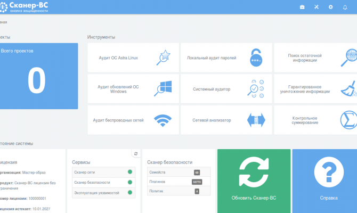Refresh services status with reload icon
357x213 pixels.
pyautogui.click(x=136, y=154)
